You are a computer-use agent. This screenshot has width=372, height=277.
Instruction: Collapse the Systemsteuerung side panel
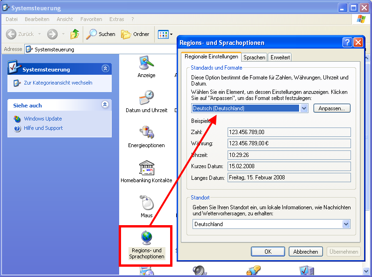click(105, 69)
